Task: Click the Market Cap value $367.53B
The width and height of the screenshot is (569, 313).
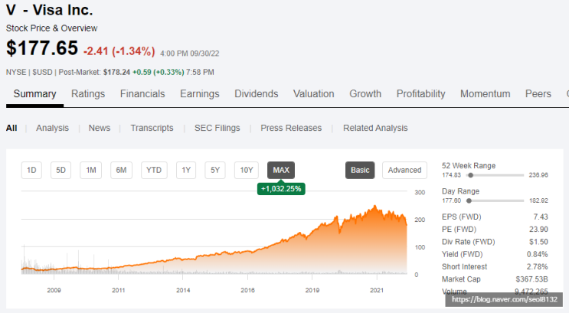Action: click(531, 279)
